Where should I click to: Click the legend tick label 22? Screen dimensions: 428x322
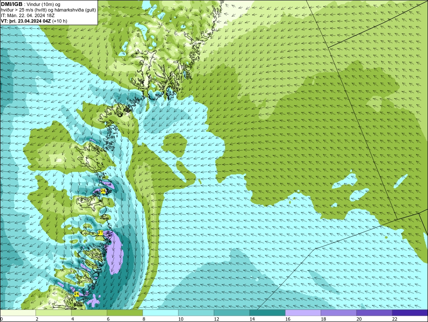(395, 319)
